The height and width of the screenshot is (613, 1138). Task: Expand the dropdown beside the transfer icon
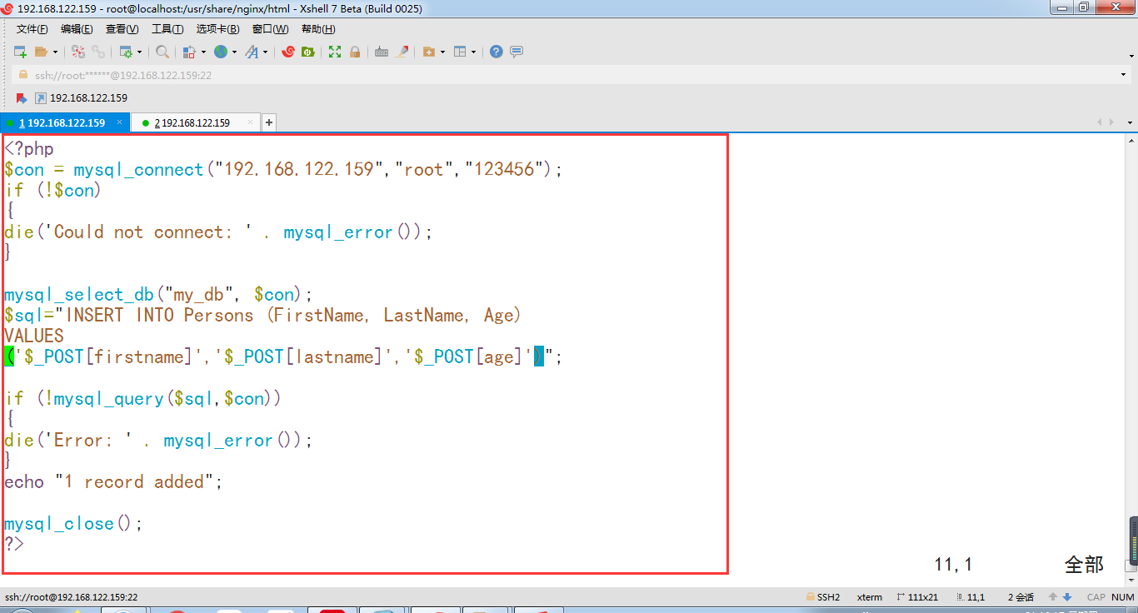(203, 52)
